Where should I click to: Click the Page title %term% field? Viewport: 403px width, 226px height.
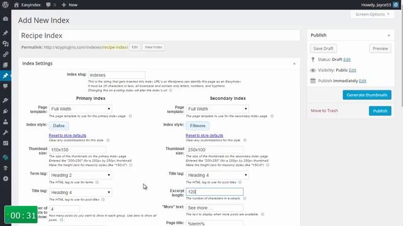coord(215,223)
